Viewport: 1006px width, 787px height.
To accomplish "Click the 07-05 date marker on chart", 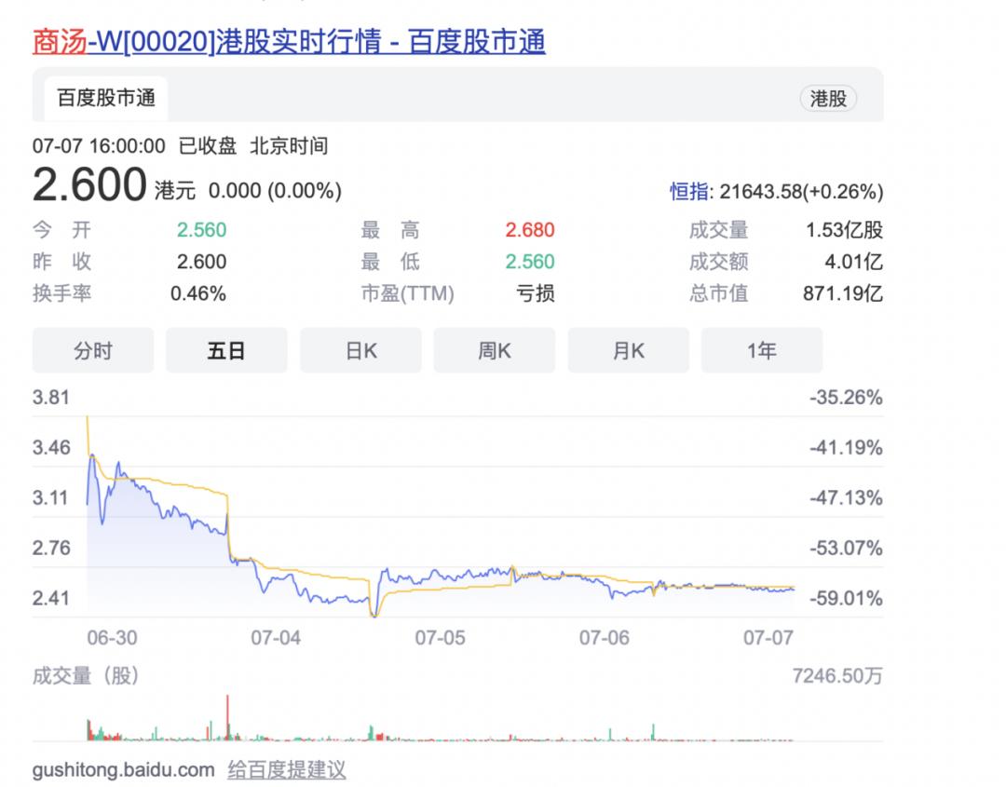I will click(x=440, y=638).
